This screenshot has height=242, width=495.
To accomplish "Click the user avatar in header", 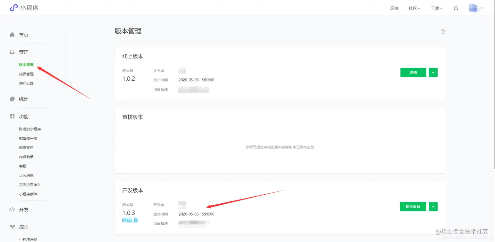I will coord(473,8).
